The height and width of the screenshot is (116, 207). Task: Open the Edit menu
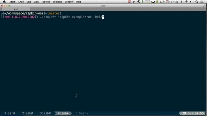(x=29, y=2)
